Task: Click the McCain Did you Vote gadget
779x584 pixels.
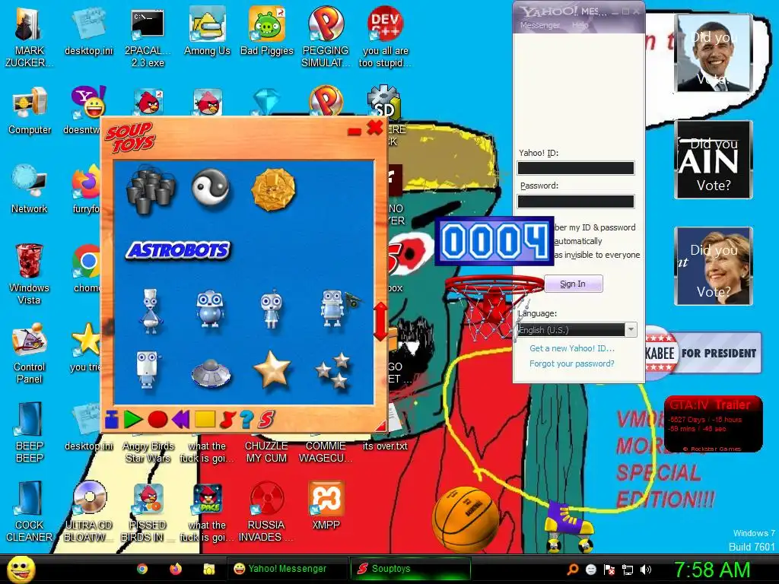Action: tap(714, 160)
